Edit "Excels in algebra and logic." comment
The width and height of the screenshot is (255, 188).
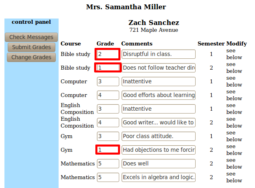158,177
